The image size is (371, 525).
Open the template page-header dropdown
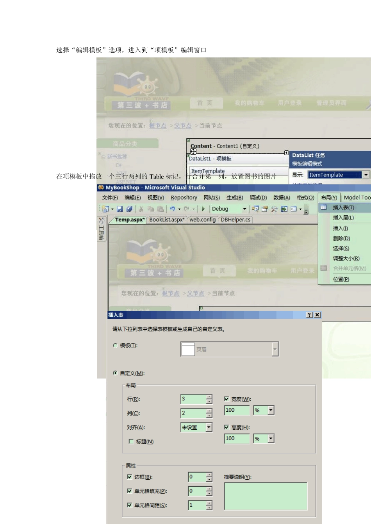pos(275,349)
